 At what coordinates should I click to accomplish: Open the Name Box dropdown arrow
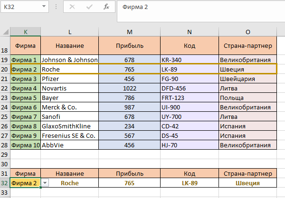point(44,7)
